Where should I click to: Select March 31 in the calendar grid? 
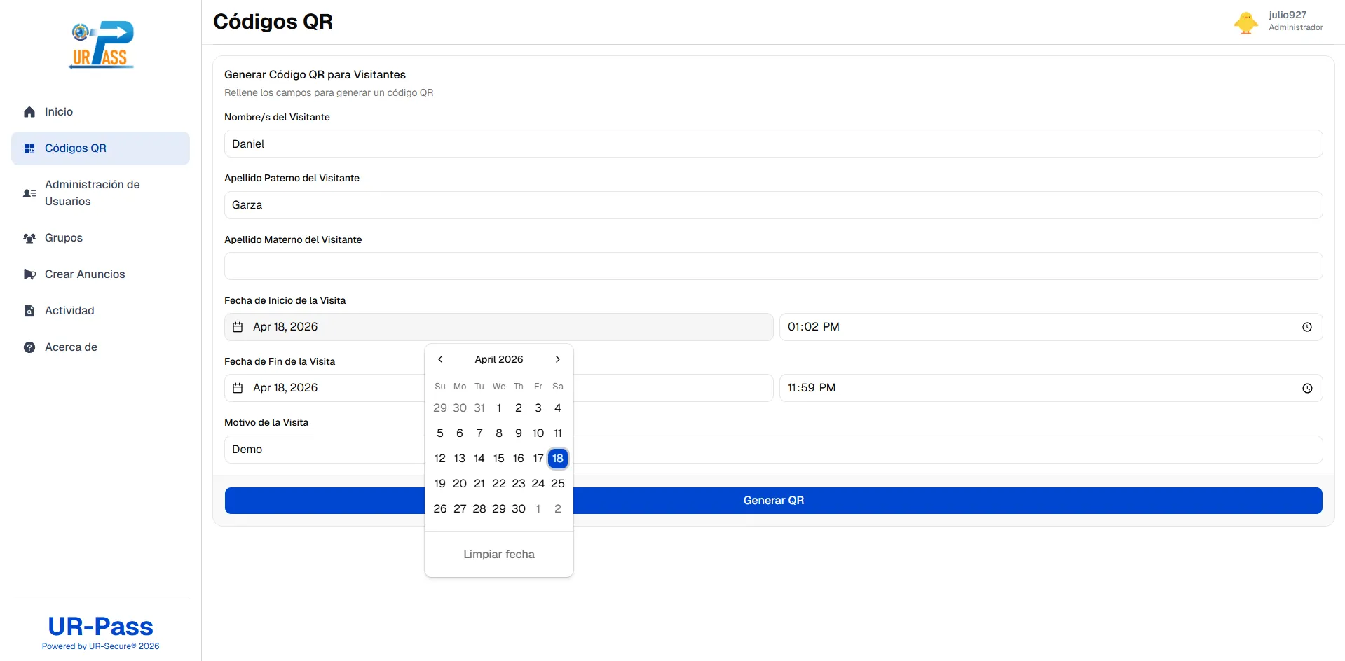[x=479, y=408]
